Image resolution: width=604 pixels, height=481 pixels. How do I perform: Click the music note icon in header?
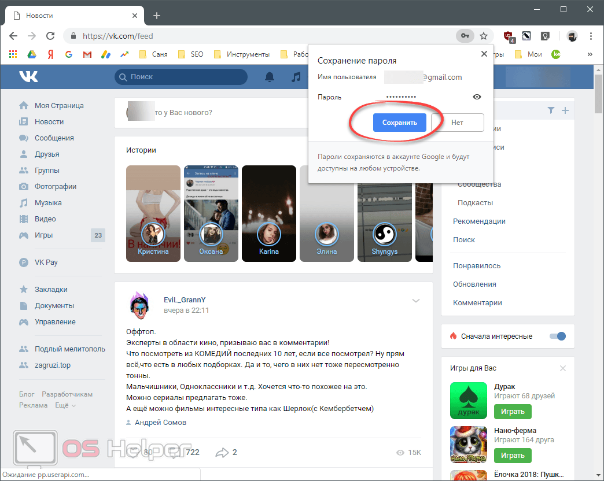(296, 76)
